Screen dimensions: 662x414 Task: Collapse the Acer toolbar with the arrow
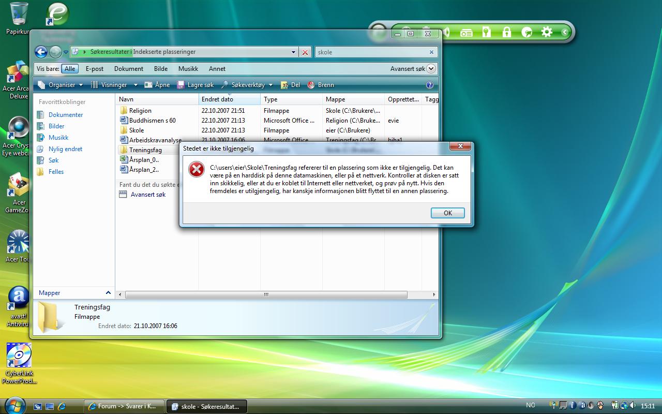[565, 33]
